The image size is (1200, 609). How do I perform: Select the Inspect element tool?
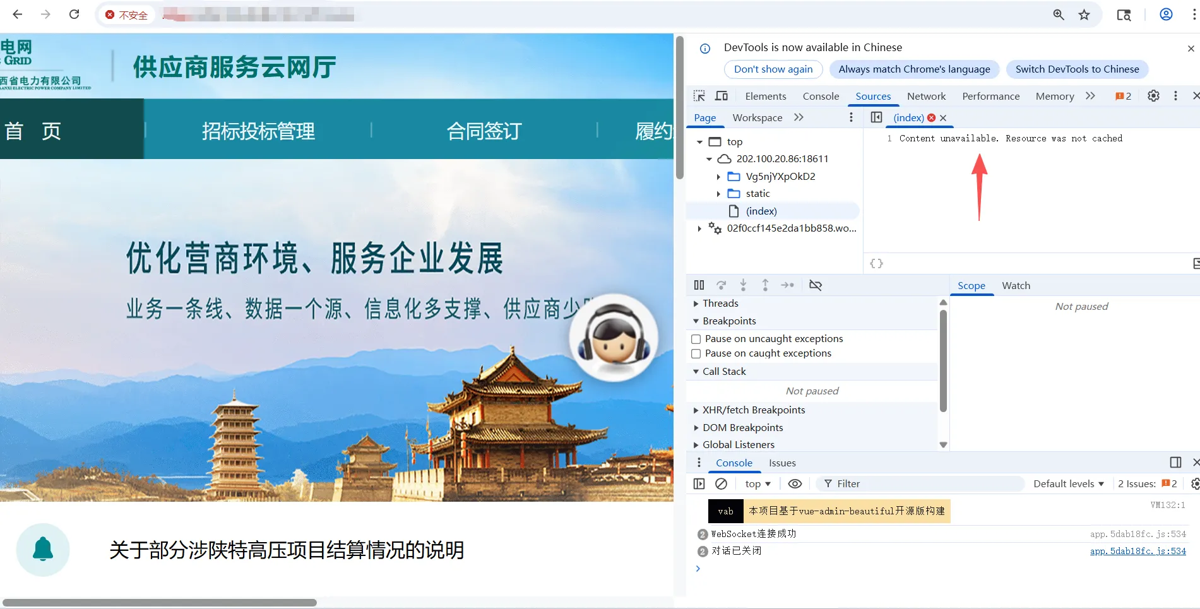pos(699,96)
